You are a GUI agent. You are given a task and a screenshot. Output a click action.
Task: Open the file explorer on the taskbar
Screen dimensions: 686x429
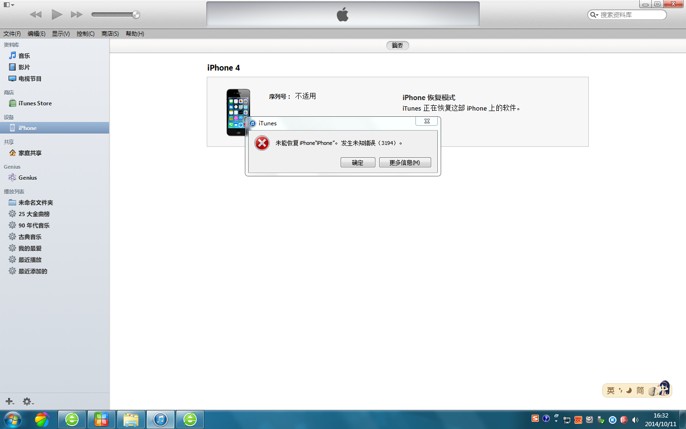131,419
